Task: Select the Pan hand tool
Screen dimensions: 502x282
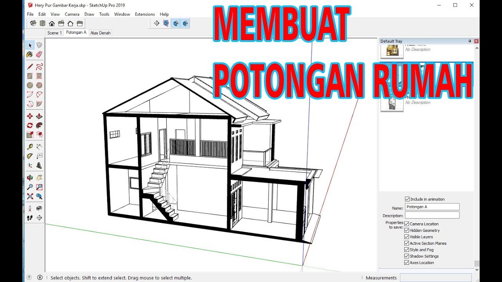Action: click(39, 178)
